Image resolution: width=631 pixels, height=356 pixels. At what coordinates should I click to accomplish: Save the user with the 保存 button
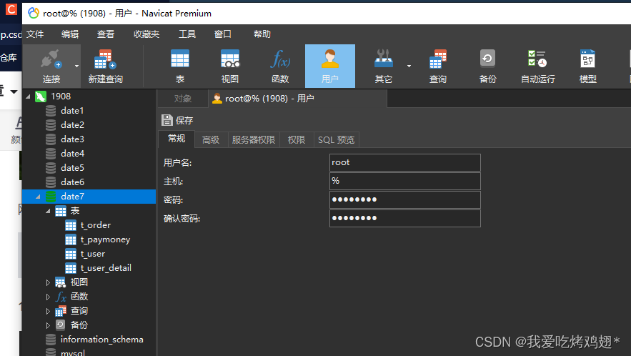(x=177, y=120)
